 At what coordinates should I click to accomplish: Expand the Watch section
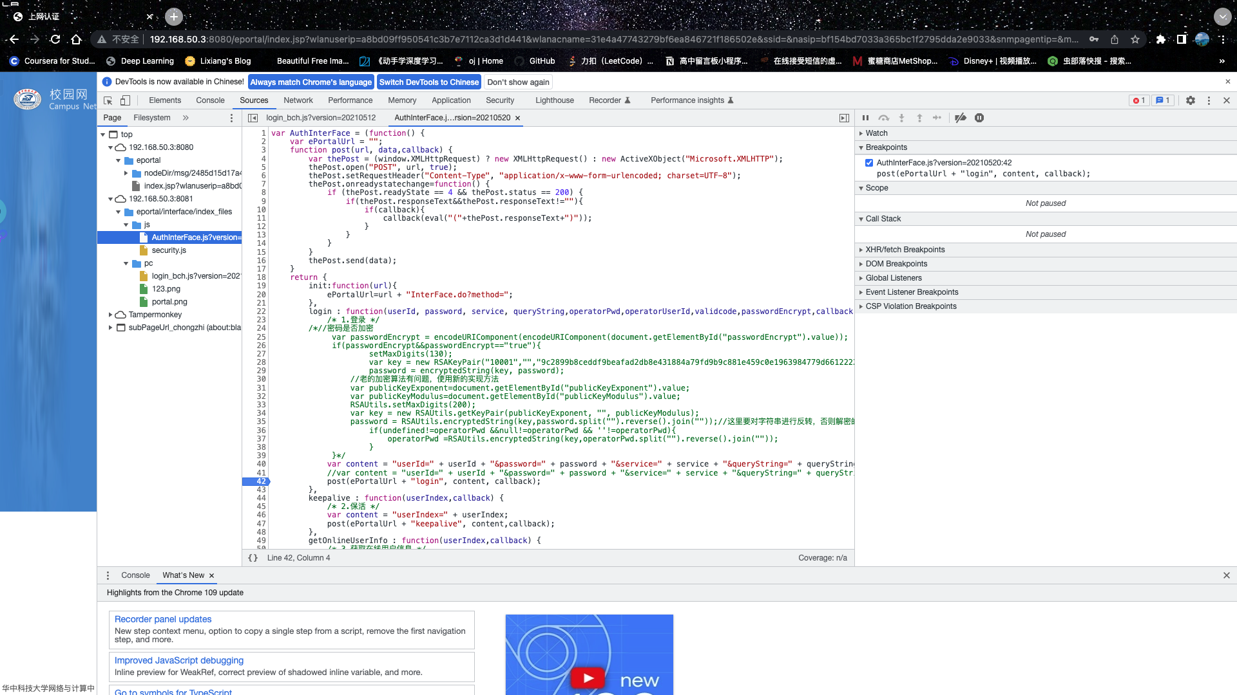[876, 133]
